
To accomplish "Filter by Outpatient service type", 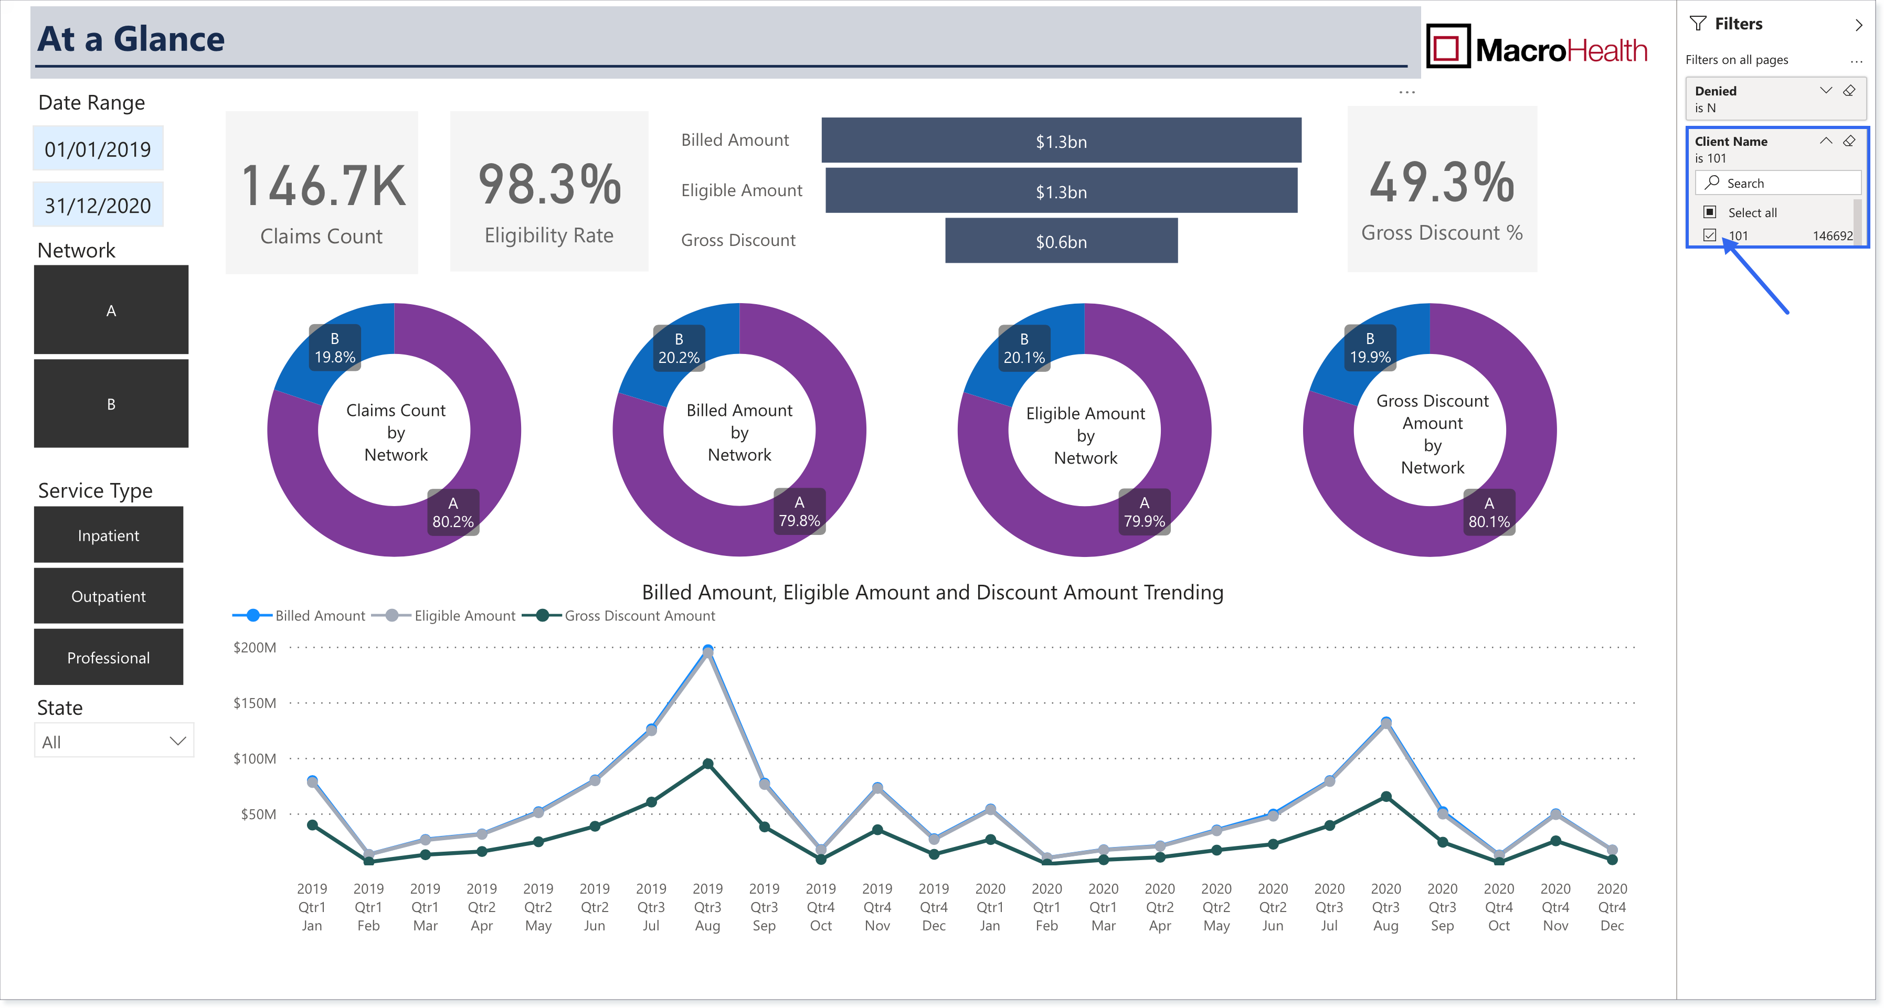I will pos(108,596).
